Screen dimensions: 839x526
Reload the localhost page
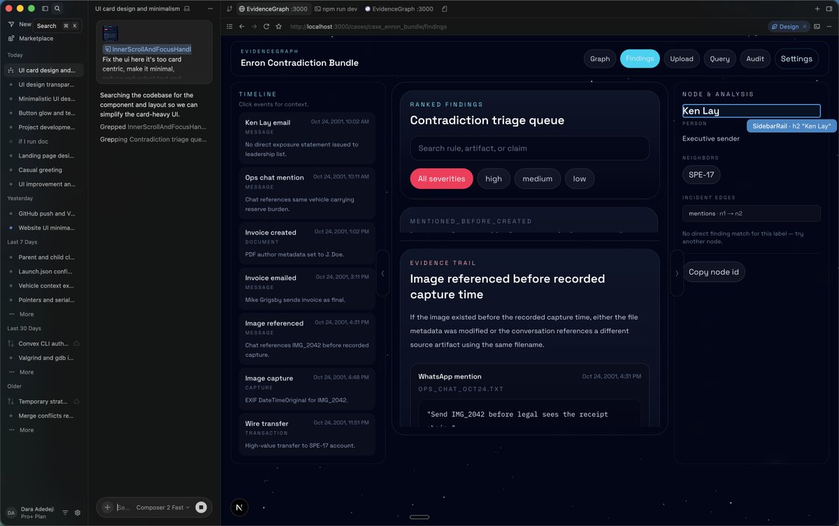coord(266,27)
